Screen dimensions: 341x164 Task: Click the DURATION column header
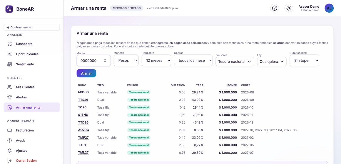tap(178, 85)
